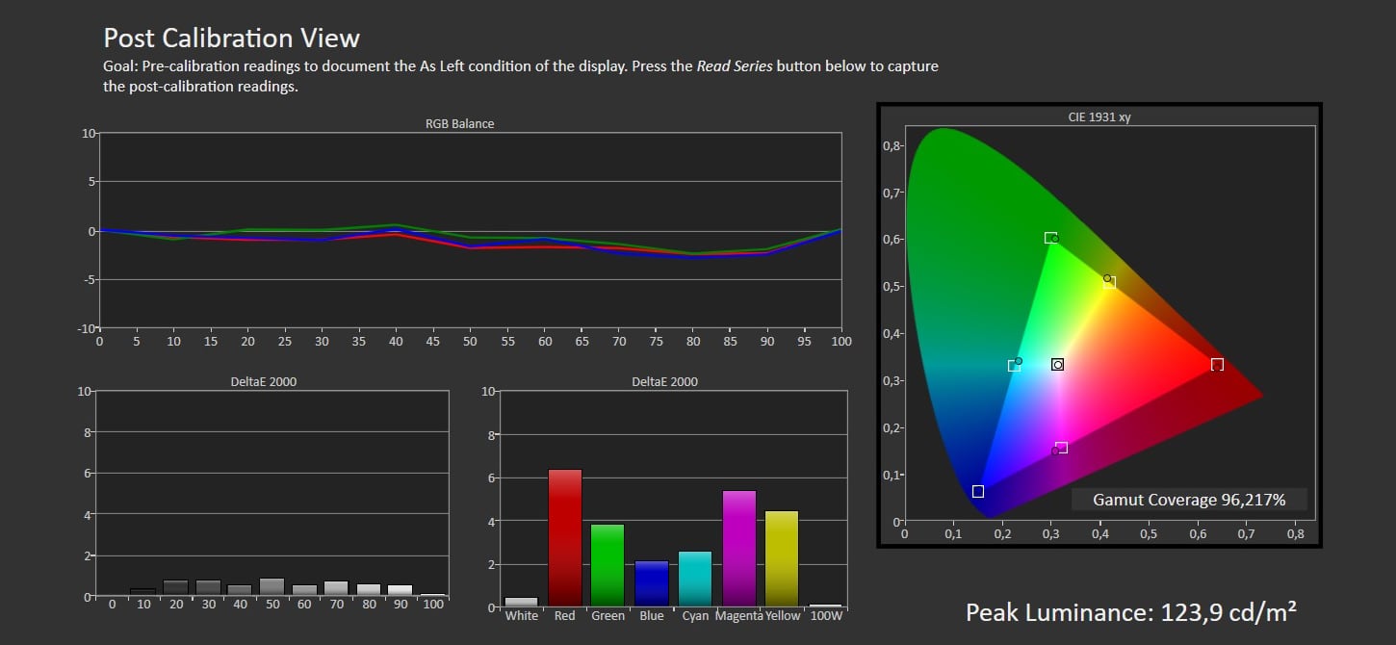
Task: Select the Cyan DeltaE bar
Action: (695, 578)
